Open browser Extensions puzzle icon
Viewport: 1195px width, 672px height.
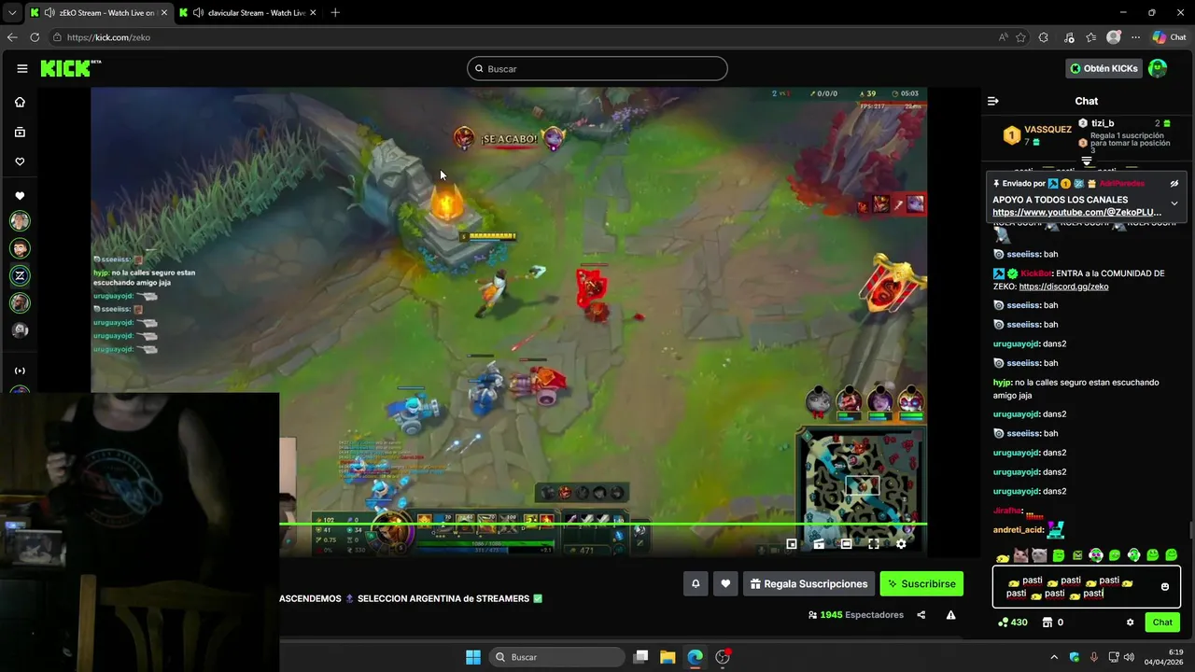1044,37
